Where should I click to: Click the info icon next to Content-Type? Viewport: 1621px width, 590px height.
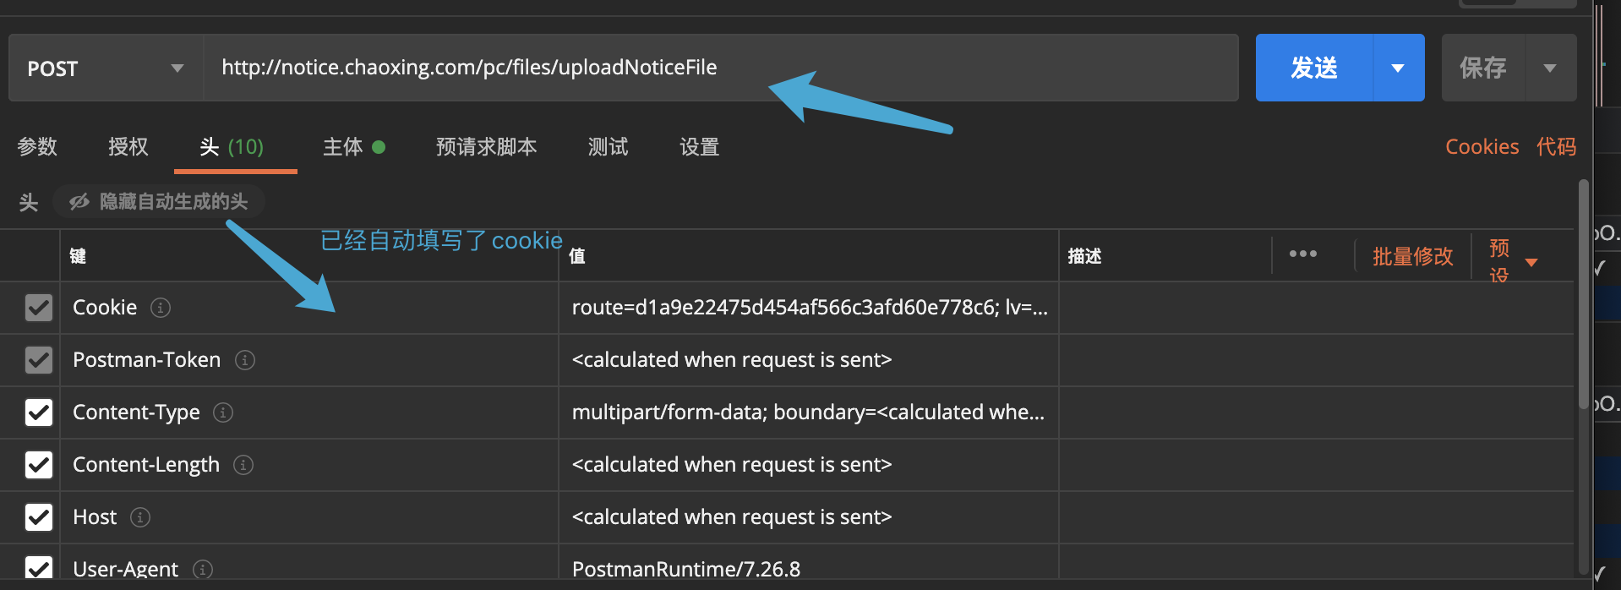pyautogui.click(x=223, y=412)
